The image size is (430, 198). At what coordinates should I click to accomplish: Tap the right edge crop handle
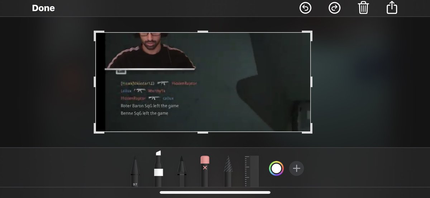(311, 82)
